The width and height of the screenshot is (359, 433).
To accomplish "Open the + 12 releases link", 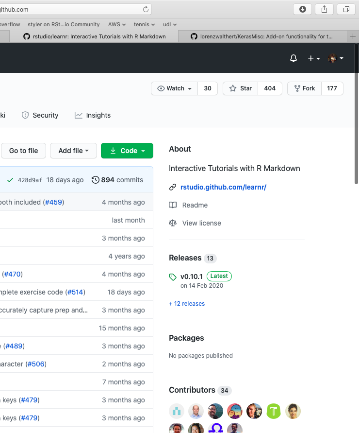I will click(x=186, y=303).
